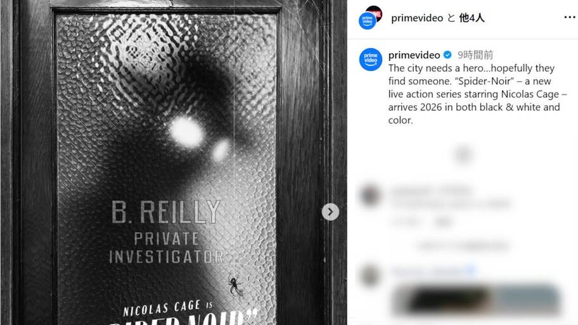Advance to the next carousel image
The width and height of the screenshot is (578, 325).
pyautogui.click(x=330, y=212)
